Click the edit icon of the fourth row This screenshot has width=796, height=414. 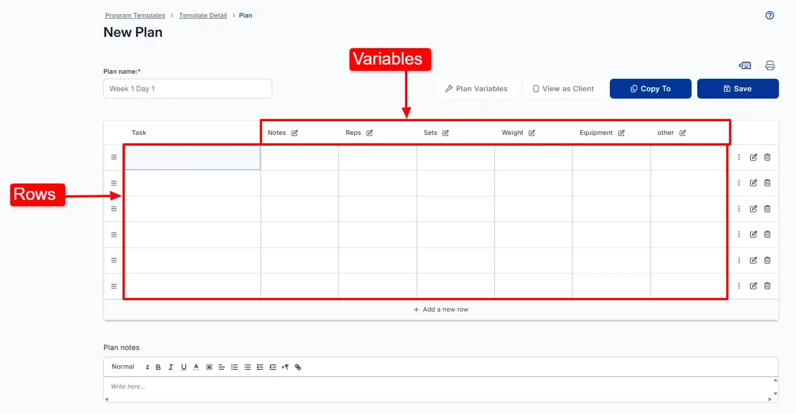(753, 234)
